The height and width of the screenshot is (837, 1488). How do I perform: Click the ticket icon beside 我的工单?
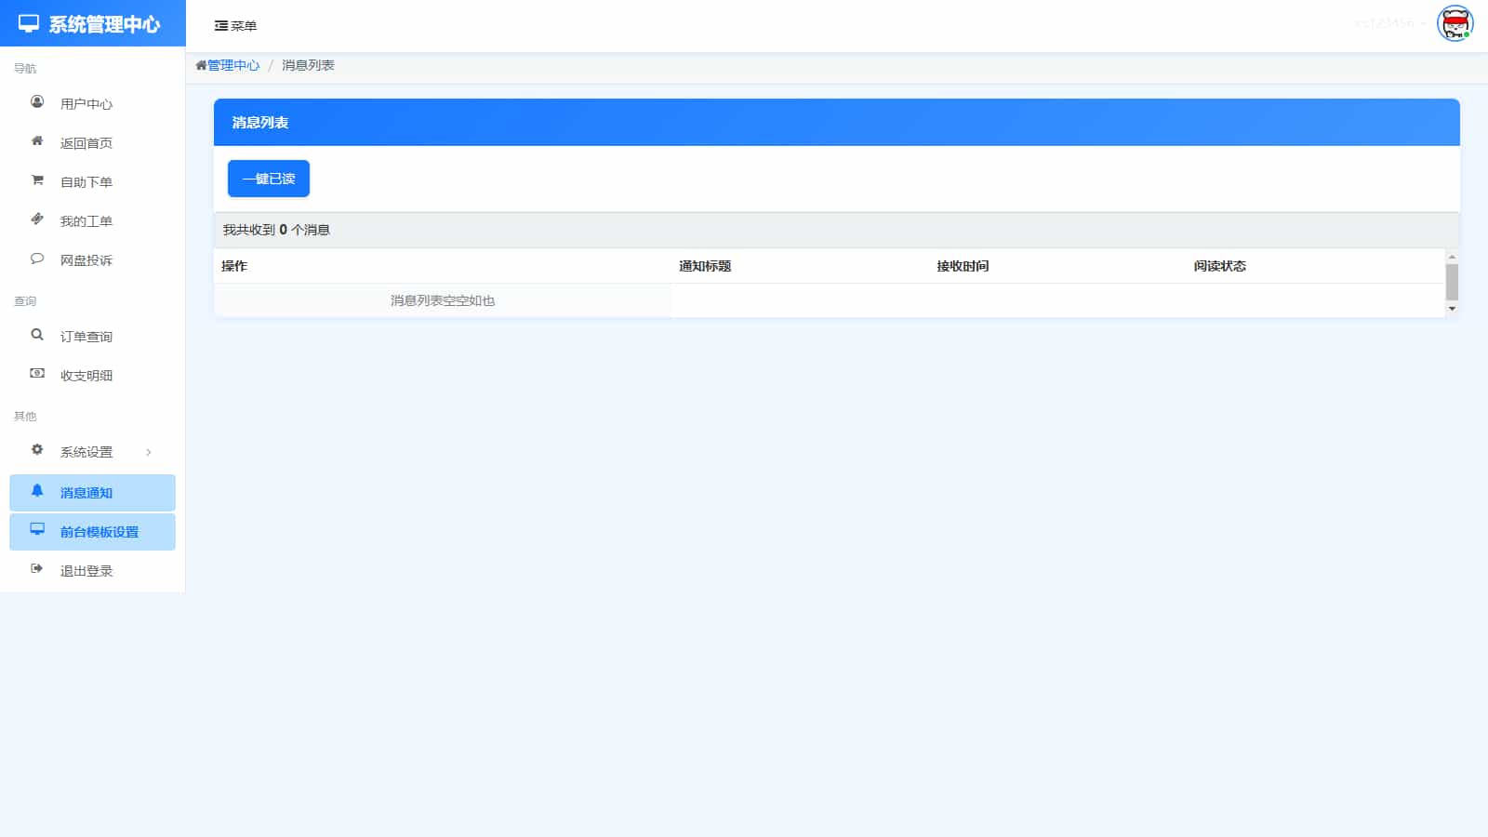click(x=37, y=219)
